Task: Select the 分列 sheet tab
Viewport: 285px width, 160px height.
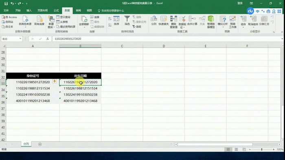Action: pos(26,144)
